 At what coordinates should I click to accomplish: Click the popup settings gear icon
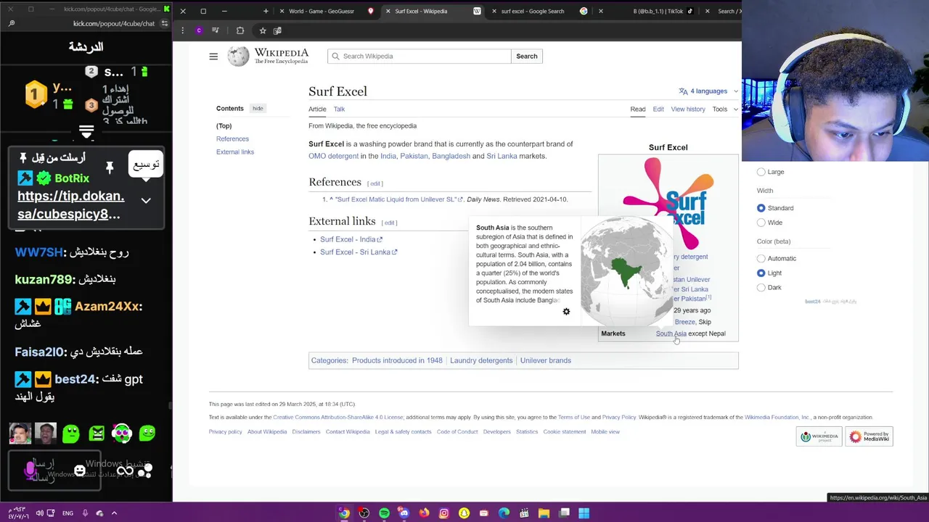pos(566,312)
